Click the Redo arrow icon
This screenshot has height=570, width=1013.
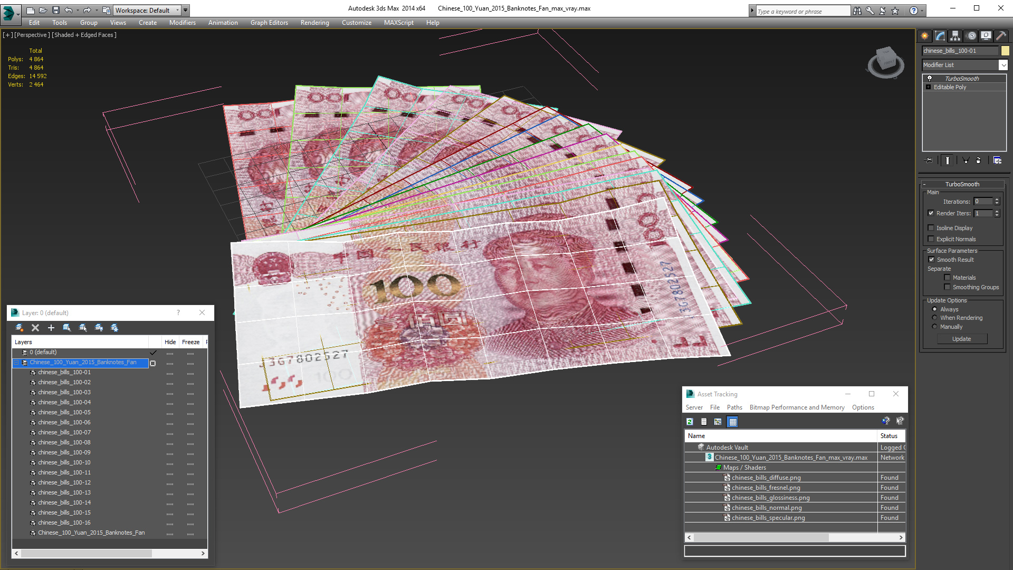(87, 10)
